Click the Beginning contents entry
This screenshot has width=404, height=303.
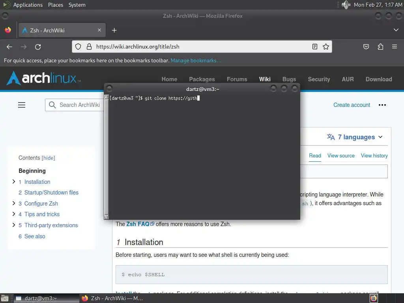(32, 171)
